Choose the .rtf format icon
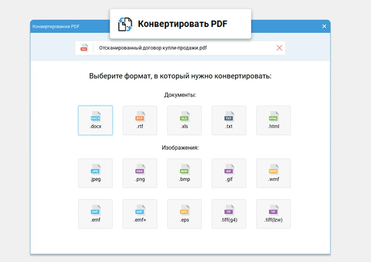The width and height of the screenshot is (371, 262). click(x=140, y=120)
